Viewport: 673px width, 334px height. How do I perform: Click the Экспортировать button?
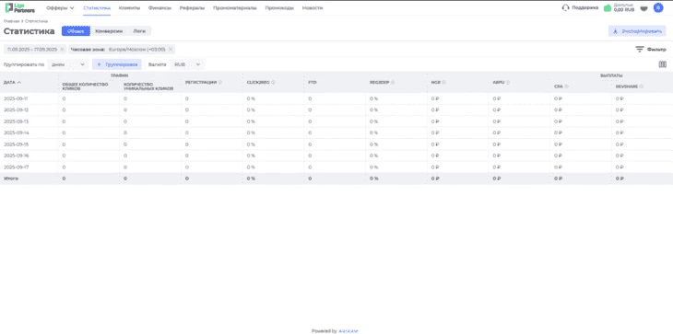(637, 31)
